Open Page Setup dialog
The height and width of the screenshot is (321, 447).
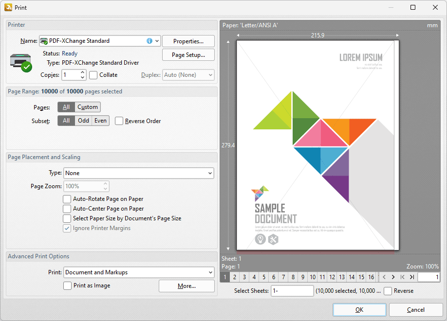click(x=188, y=54)
